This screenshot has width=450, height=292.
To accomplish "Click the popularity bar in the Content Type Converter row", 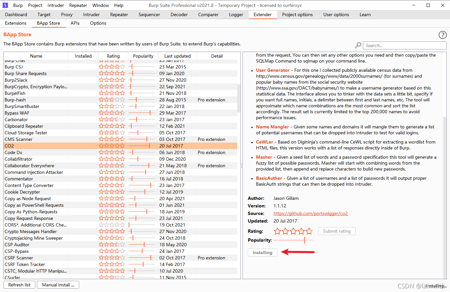I will click(x=142, y=185).
